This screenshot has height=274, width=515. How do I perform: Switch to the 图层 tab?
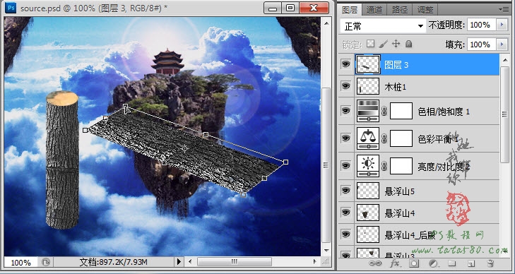[350, 10]
